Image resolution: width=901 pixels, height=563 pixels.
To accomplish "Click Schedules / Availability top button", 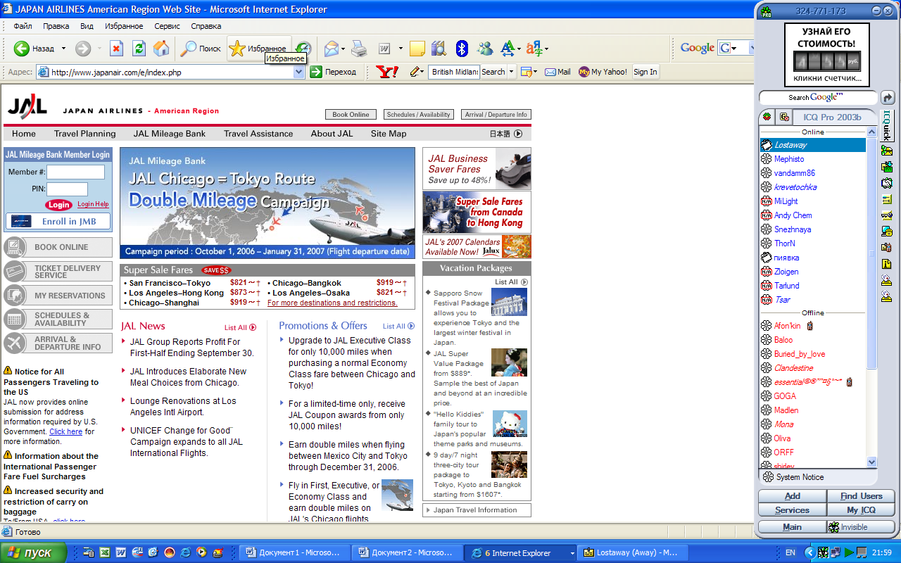I will coord(419,115).
